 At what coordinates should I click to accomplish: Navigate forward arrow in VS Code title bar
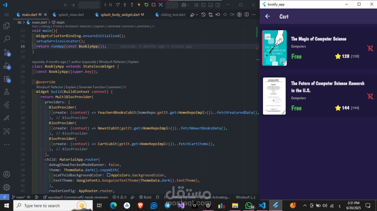tap(73, 5)
